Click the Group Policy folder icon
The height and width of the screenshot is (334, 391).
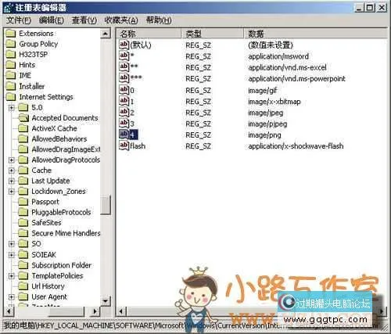click(x=11, y=44)
